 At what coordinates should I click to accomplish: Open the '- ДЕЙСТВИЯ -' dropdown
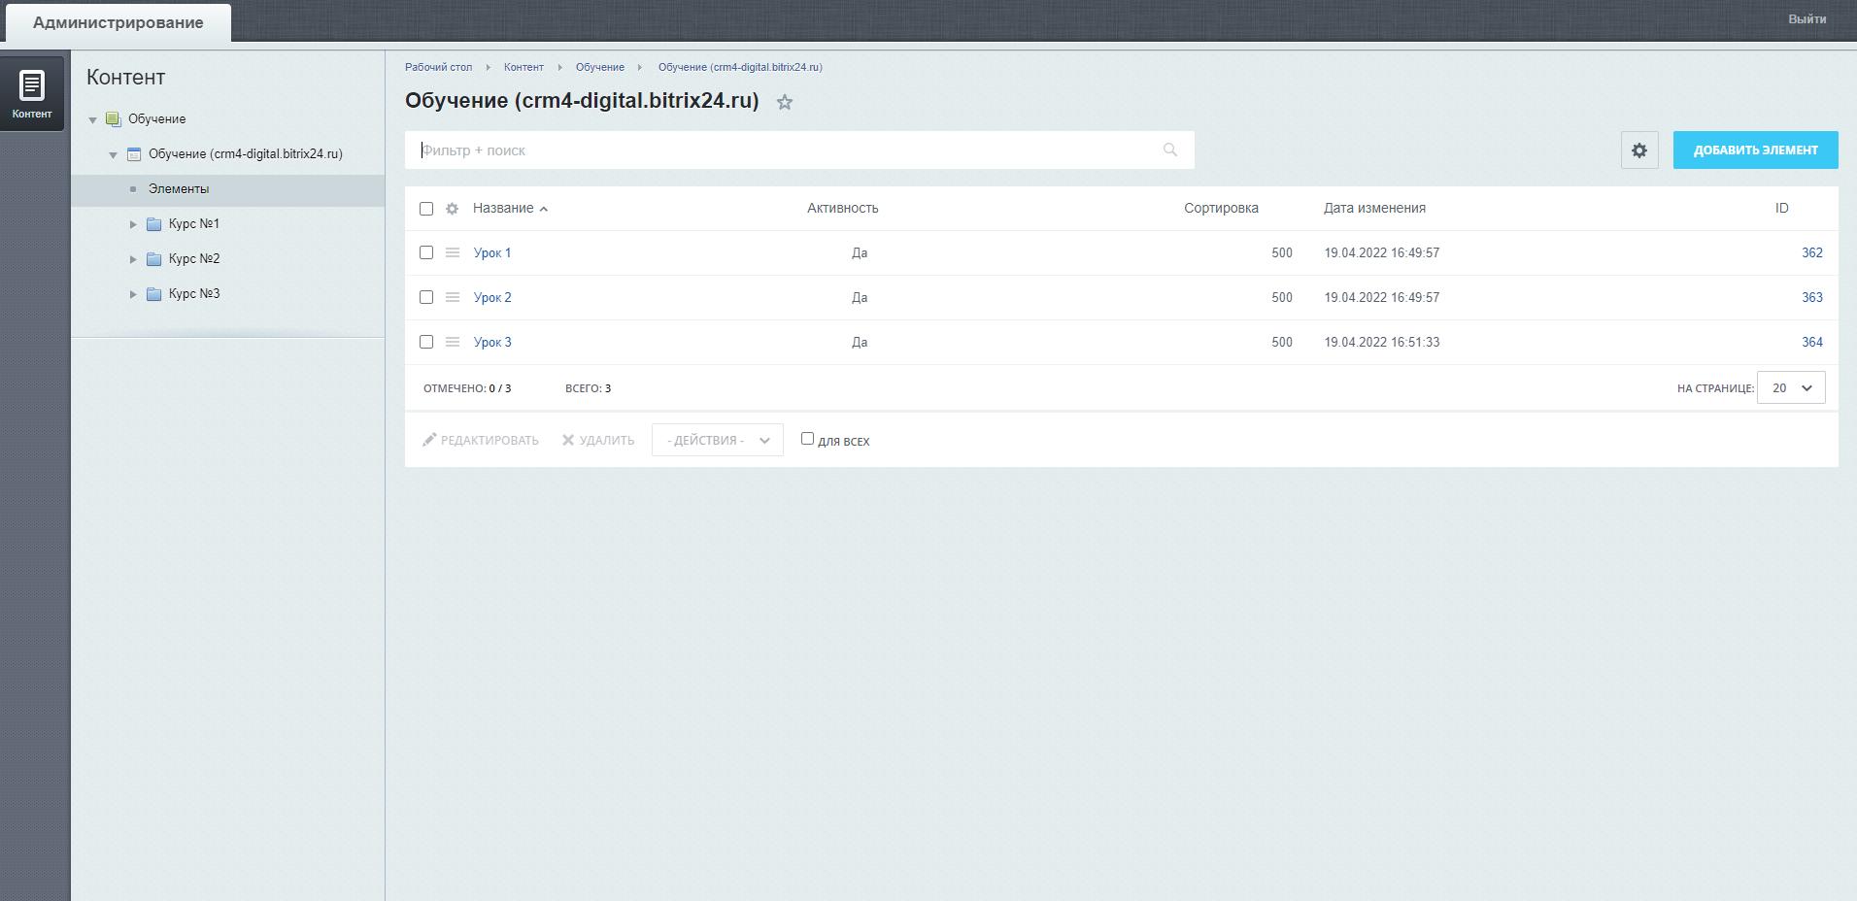(717, 440)
